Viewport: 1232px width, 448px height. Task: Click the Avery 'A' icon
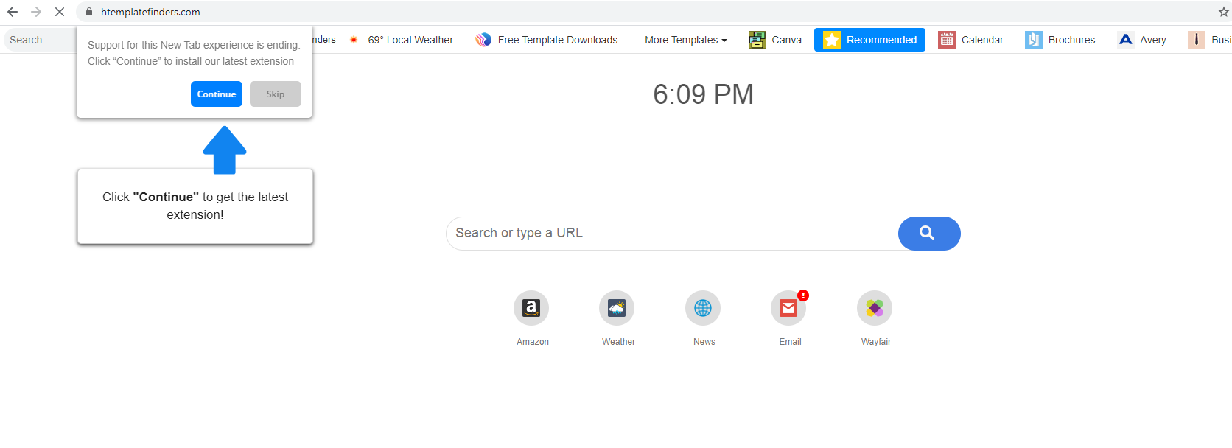point(1125,40)
